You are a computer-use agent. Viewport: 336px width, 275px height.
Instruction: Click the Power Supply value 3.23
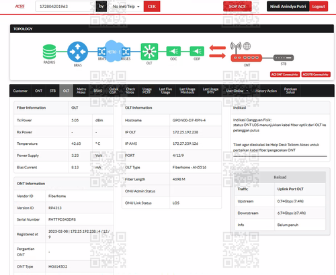pos(75,156)
